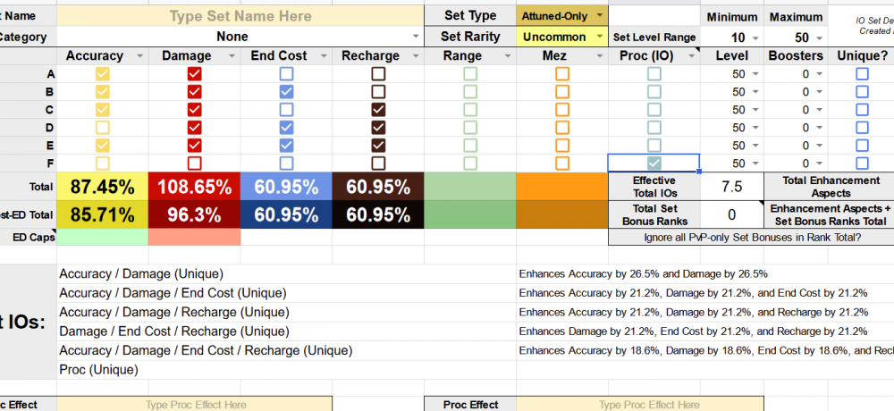Disable the End Cost checkbox in row E
The width and height of the screenshot is (894, 411).
[x=286, y=146]
